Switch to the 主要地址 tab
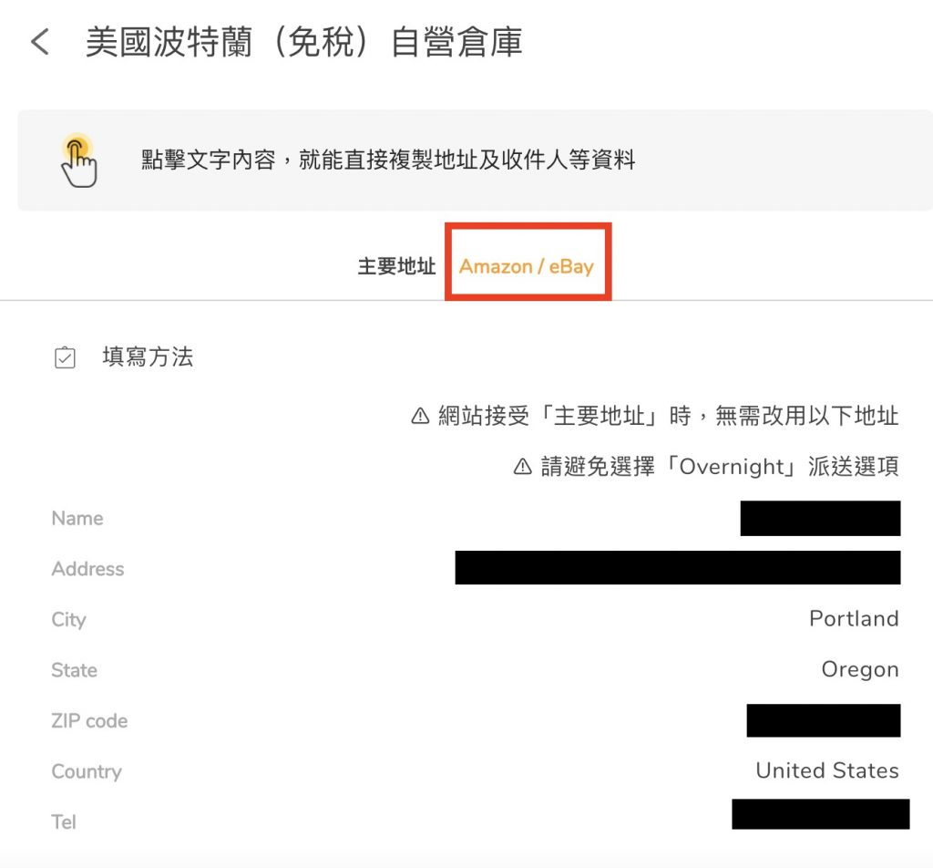The height and width of the screenshot is (868, 933). [396, 267]
